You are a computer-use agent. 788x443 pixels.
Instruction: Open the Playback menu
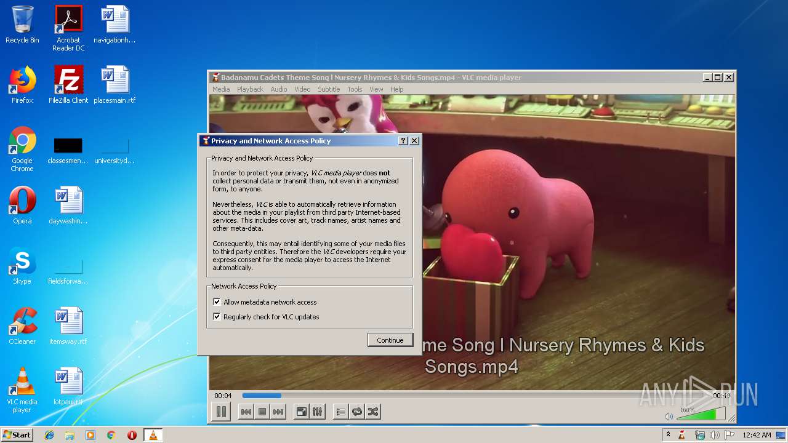pyautogui.click(x=250, y=89)
